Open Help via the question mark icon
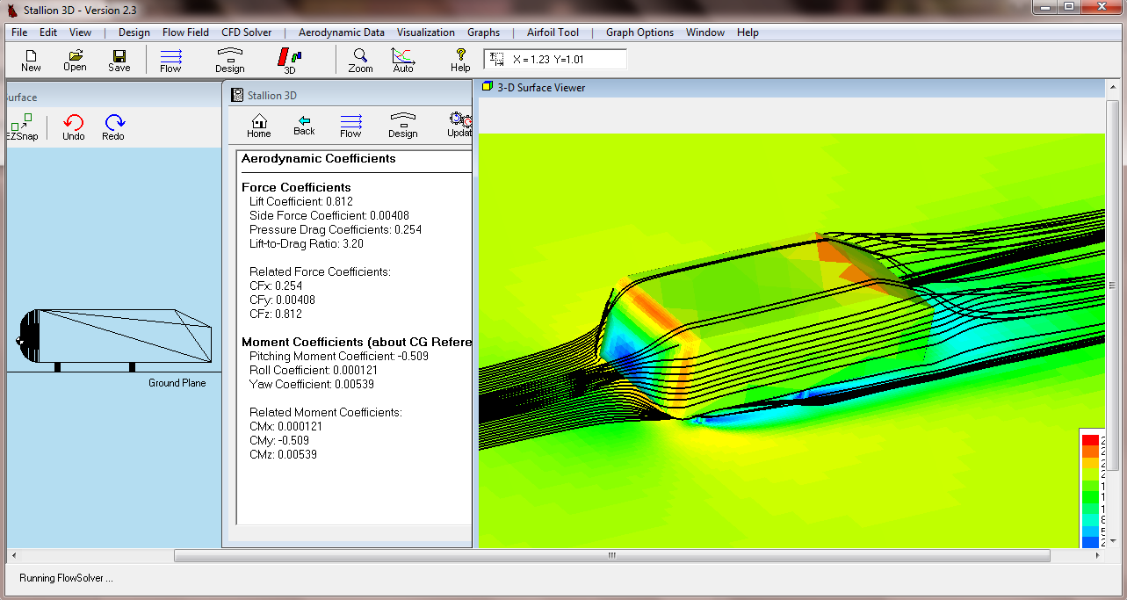Screen dimensions: 1127x600 click(460, 60)
